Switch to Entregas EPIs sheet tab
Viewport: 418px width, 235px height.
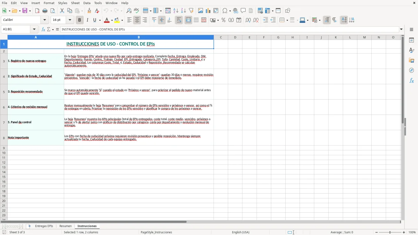click(44, 226)
